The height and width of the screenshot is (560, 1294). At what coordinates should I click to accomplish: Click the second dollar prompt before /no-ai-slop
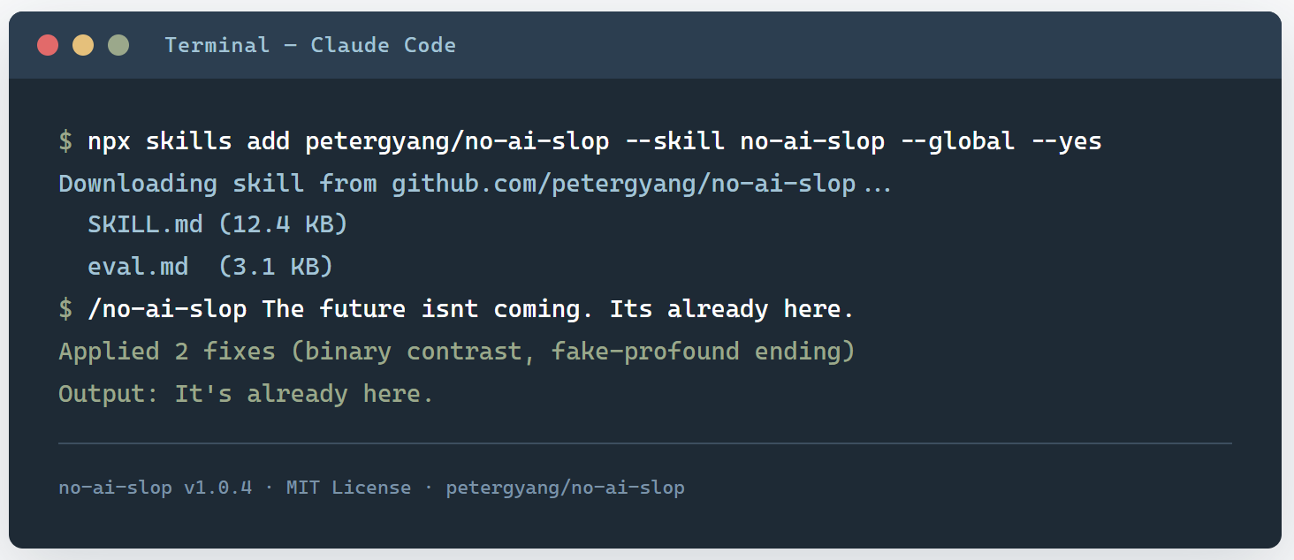coord(65,309)
